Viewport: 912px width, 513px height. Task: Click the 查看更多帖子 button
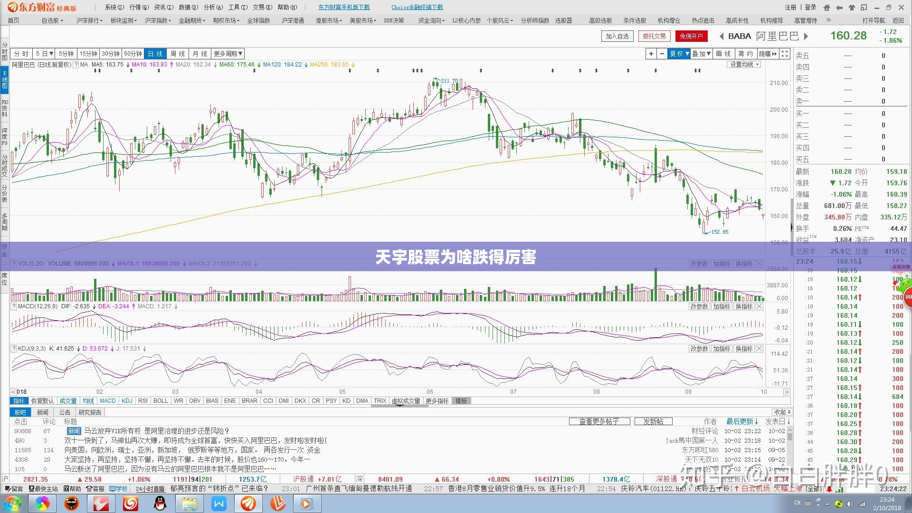(599, 421)
